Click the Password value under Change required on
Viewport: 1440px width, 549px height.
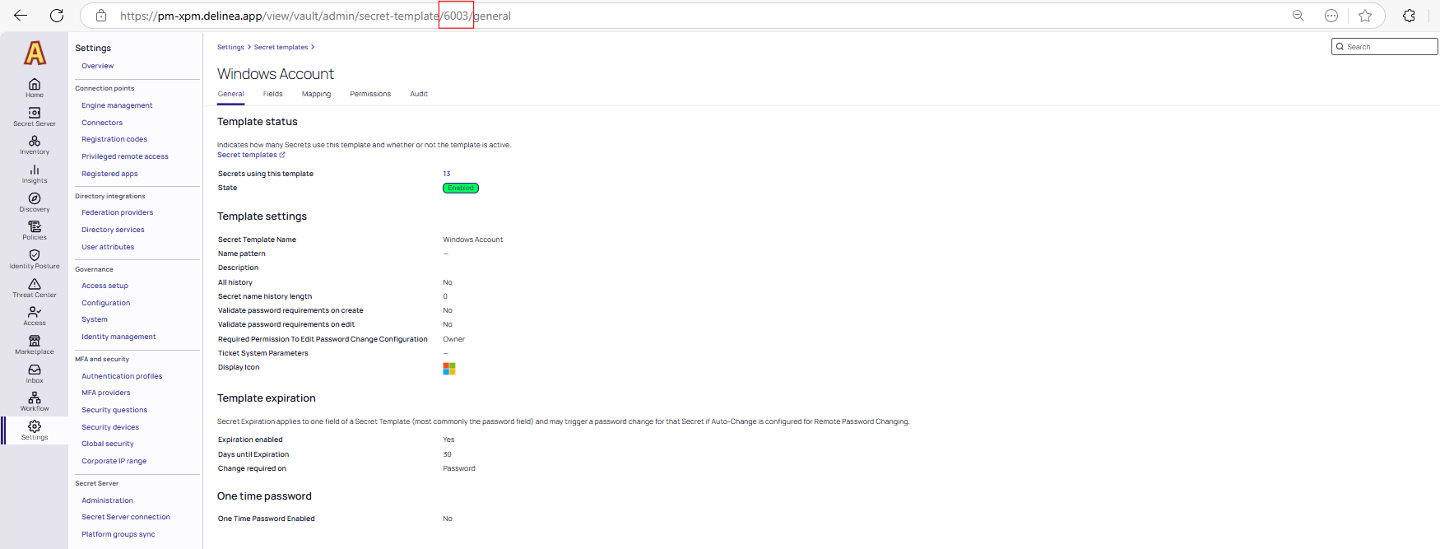tap(459, 468)
